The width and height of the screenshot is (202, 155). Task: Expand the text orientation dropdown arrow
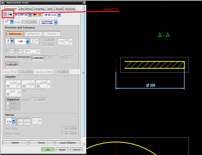12,21
